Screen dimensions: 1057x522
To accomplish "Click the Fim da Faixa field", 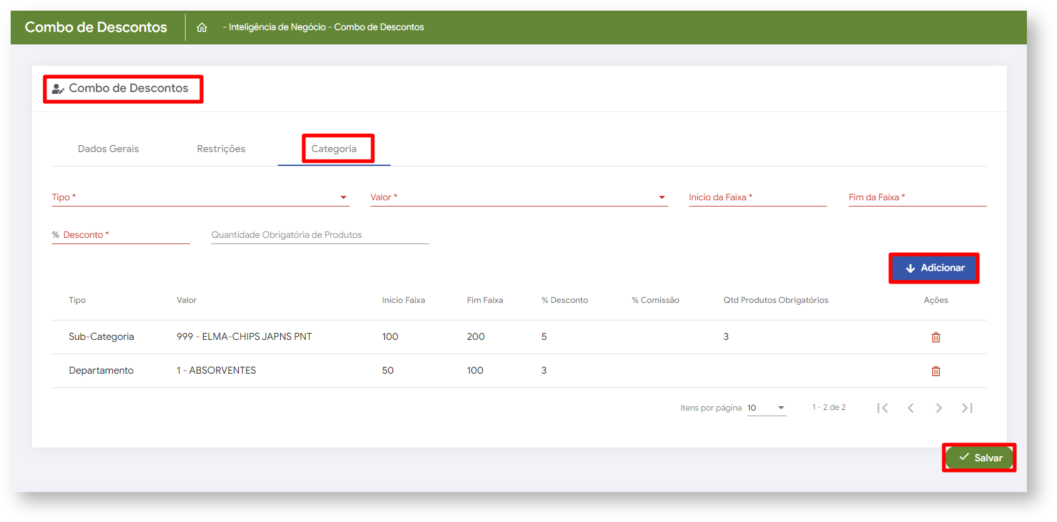I will (x=917, y=198).
